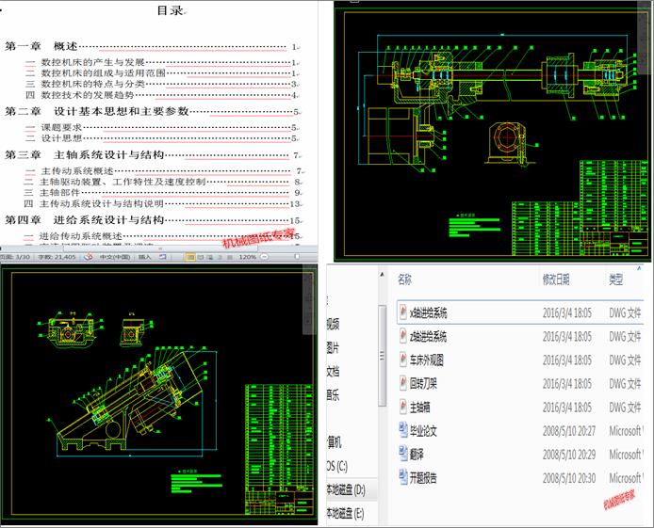This screenshot has width=654, height=528.
Task: Sort files by the 名称 column header
Action: pos(404,280)
